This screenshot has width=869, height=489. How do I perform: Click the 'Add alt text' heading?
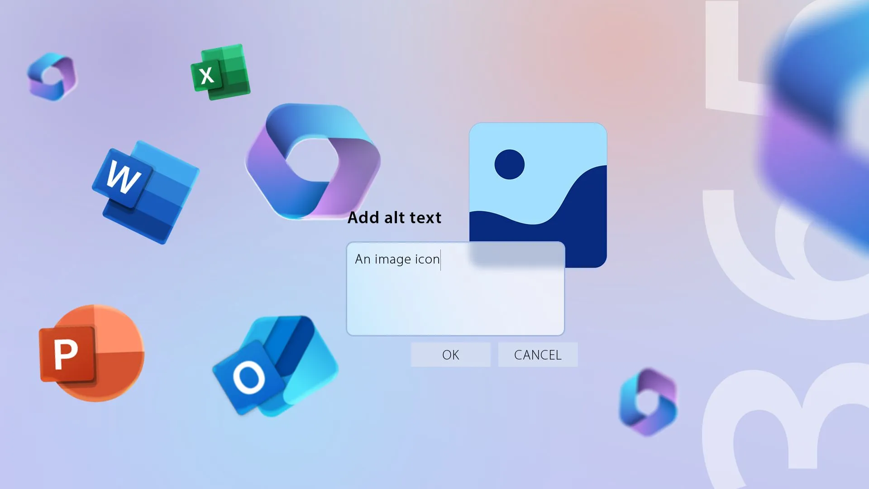(x=395, y=218)
